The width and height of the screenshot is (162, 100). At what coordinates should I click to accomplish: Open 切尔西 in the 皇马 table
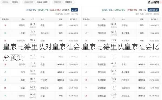tap(22, 65)
